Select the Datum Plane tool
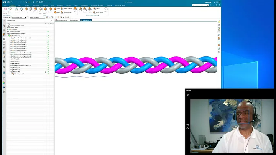This screenshot has width=276, height=155. (5, 10)
